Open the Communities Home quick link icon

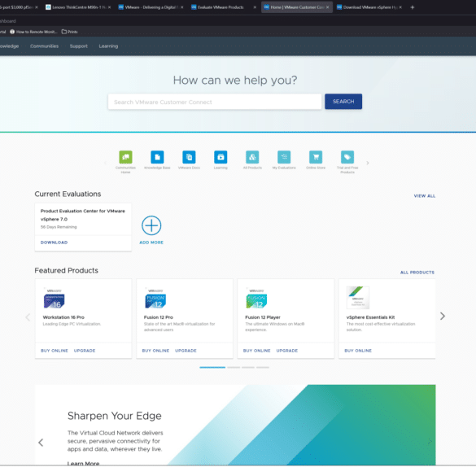pos(125,157)
